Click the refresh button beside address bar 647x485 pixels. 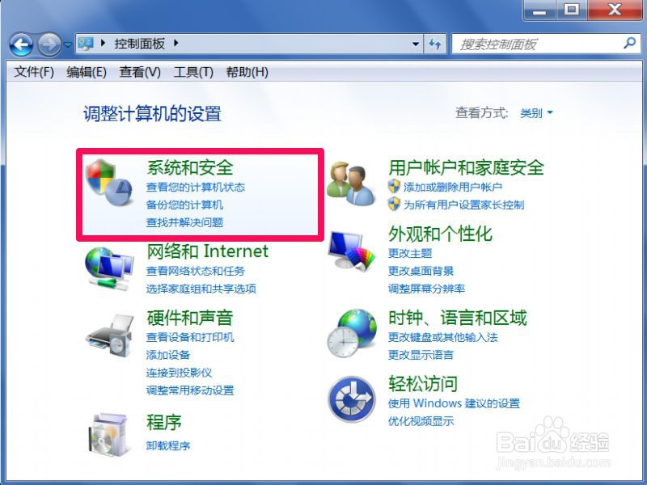(435, 44)
